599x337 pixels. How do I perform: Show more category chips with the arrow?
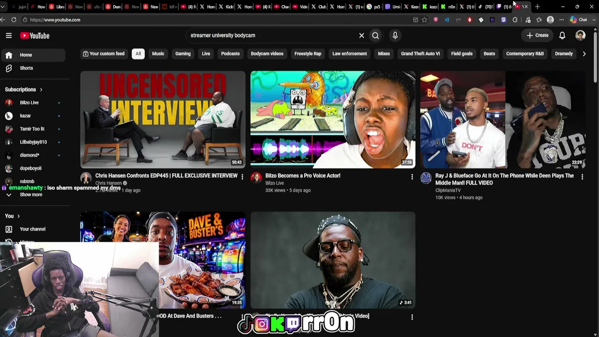pos(584,54)
